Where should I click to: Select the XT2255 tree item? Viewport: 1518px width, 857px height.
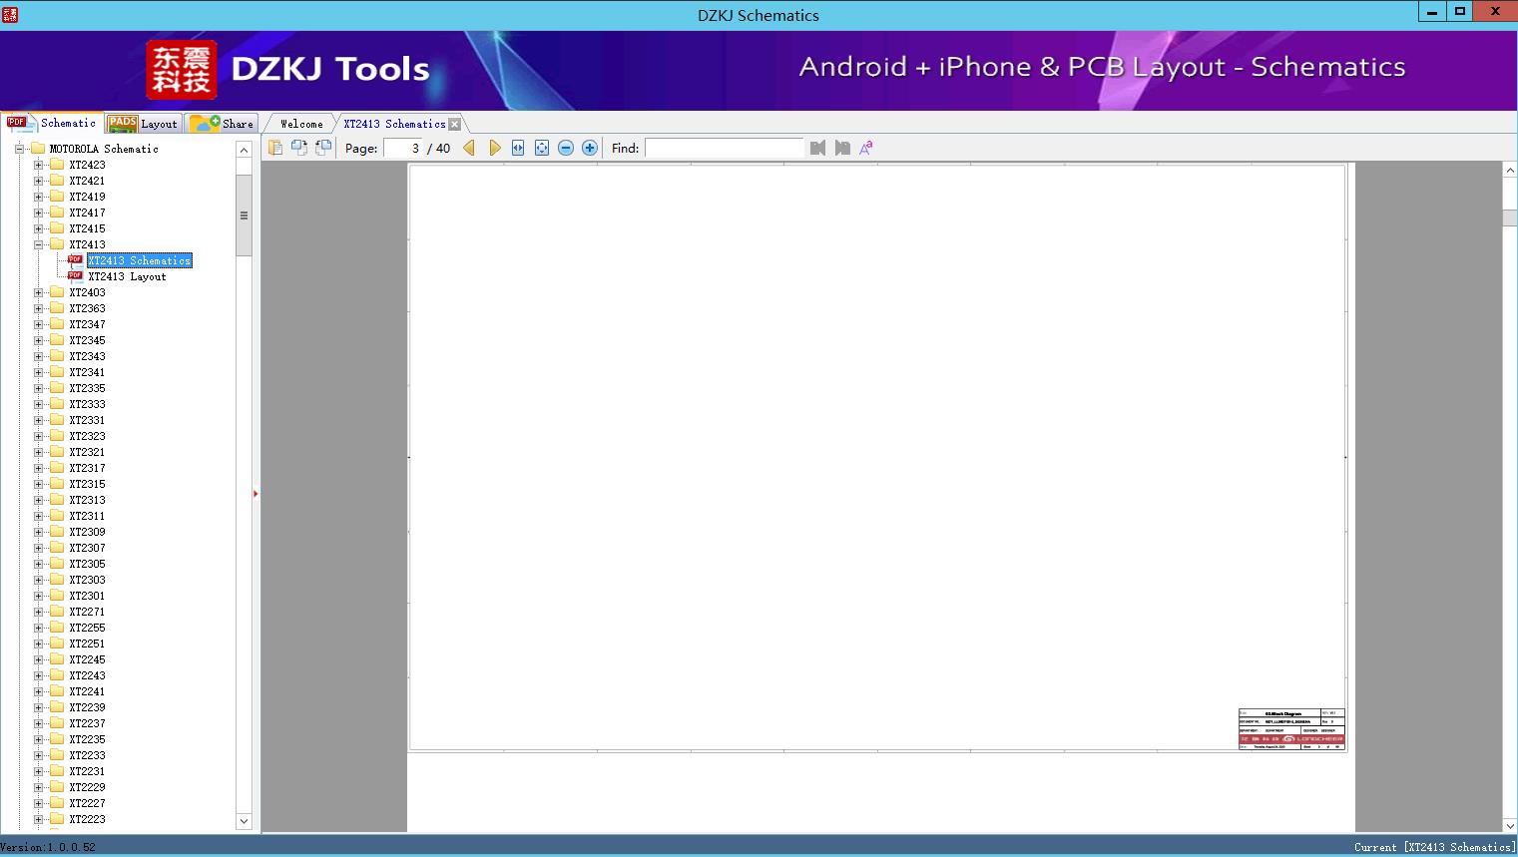[x=87, y=628]
